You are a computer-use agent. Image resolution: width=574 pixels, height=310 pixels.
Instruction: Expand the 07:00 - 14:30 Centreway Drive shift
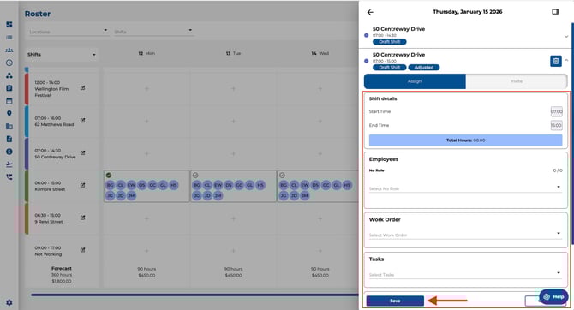pyautogui.click(x=566, y=36)
